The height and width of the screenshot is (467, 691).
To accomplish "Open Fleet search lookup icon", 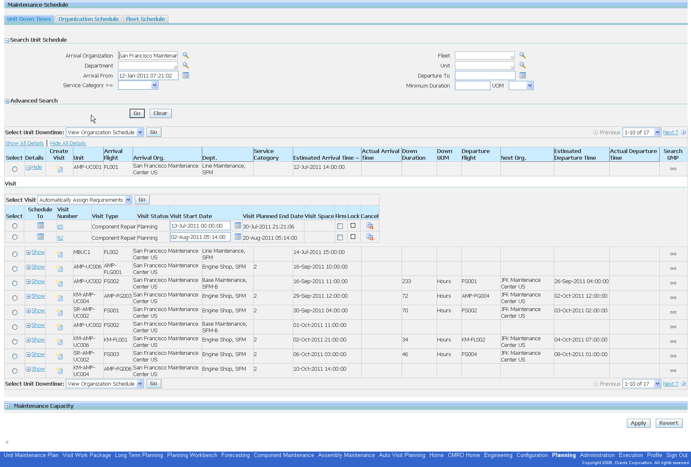I will click(x=523, y=55).
